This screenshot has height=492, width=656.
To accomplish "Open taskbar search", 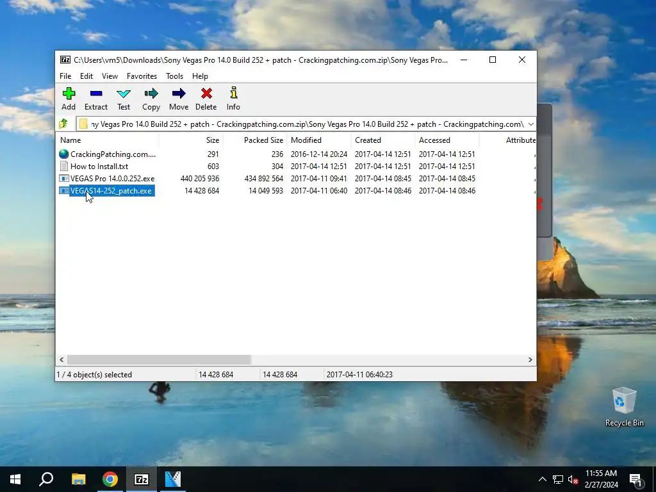I will (46, 479).
